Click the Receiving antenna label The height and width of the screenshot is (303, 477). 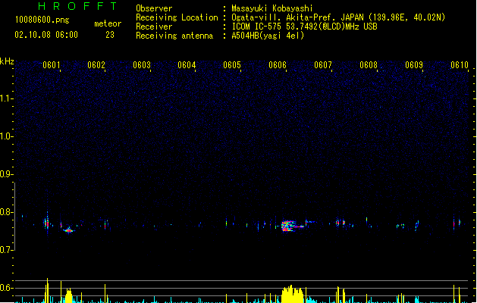click(174, 36)
